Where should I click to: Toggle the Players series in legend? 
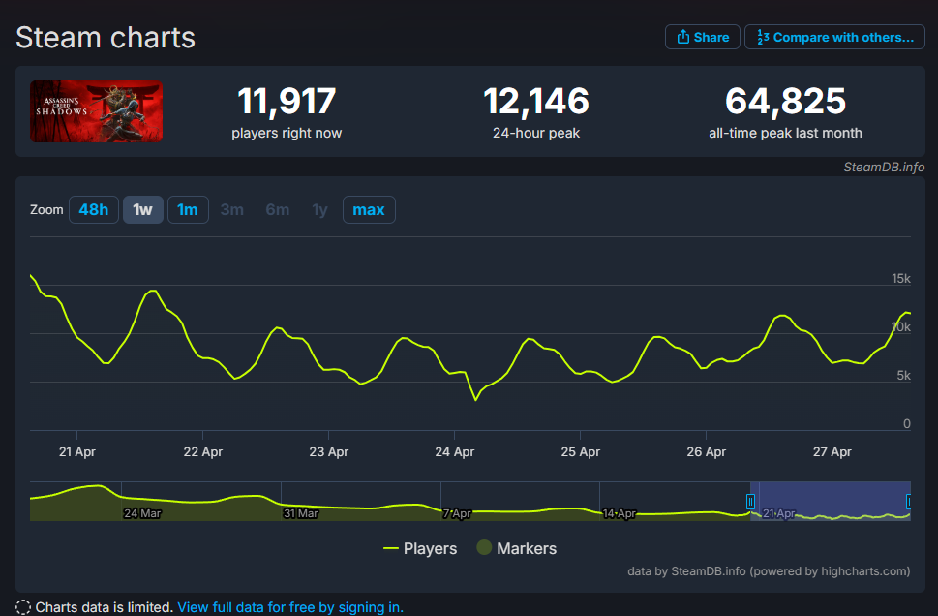(x=420, y=548)
